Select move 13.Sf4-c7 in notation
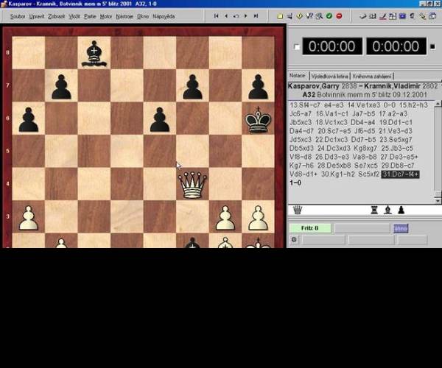Viewport: 442px width, 368px height. tap(305, 105)
